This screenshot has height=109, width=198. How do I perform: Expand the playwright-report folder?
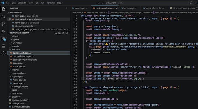click(10, 87)
